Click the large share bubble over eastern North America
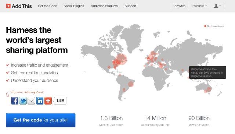 coord(122,59)
